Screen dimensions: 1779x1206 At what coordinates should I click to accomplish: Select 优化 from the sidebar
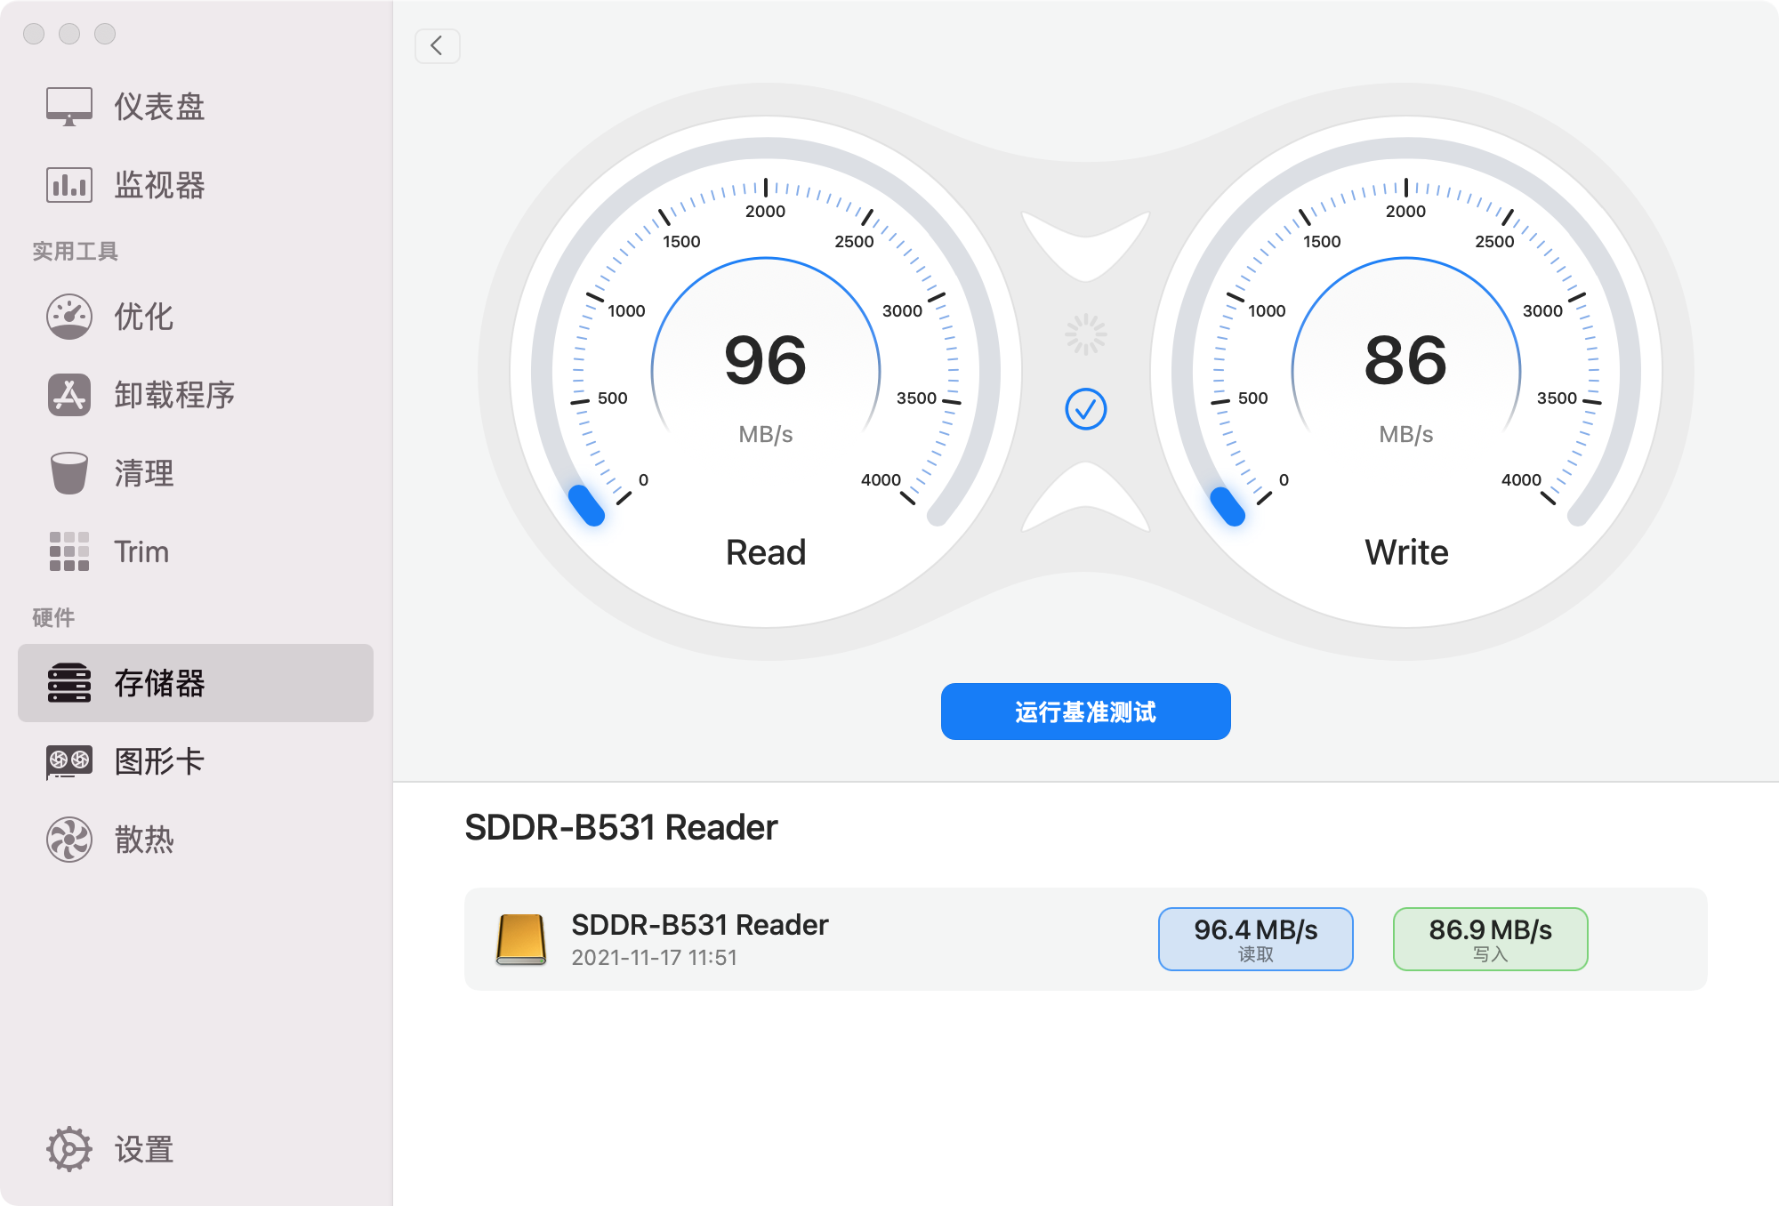[196, 317]
